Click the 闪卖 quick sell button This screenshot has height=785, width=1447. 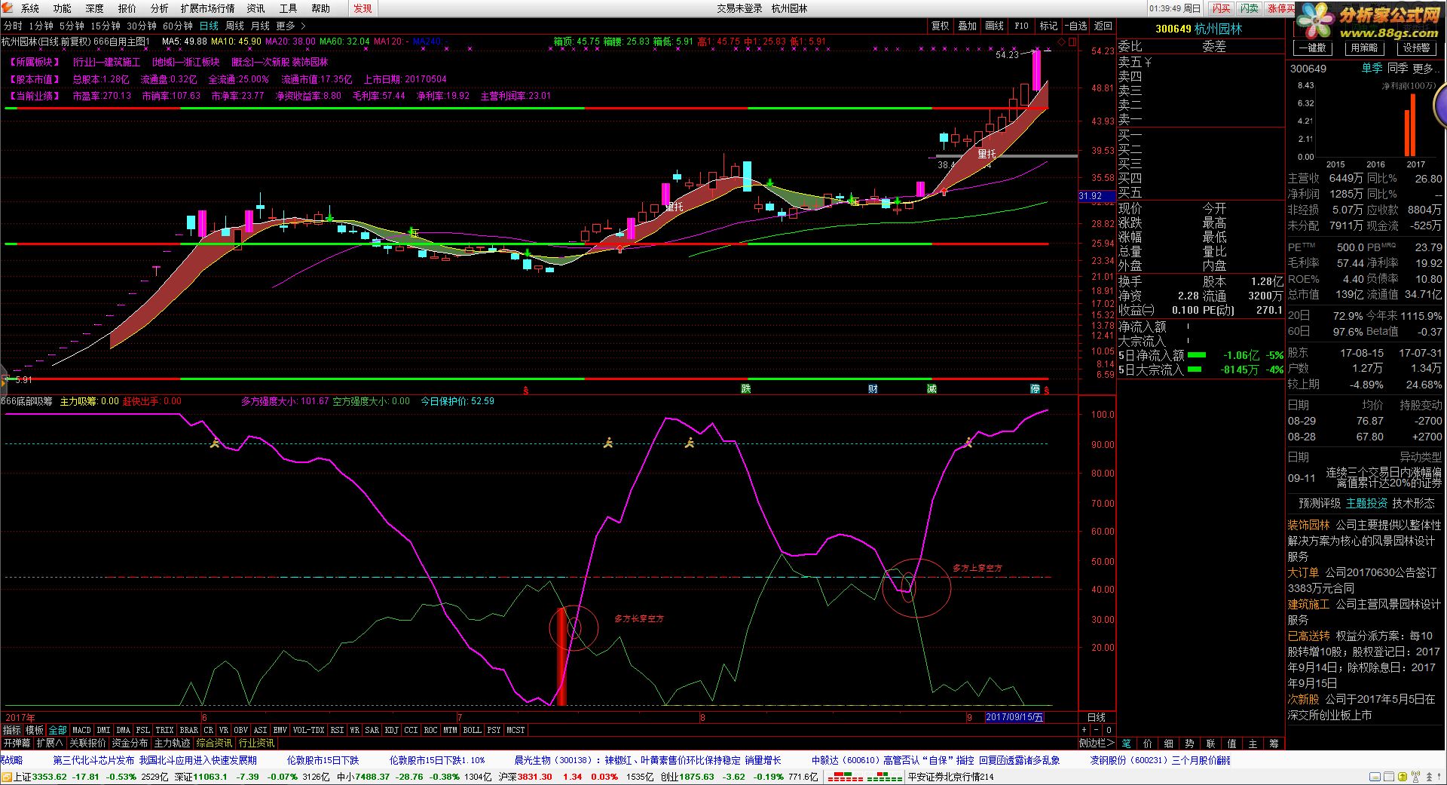click(x=1249, y=8)
